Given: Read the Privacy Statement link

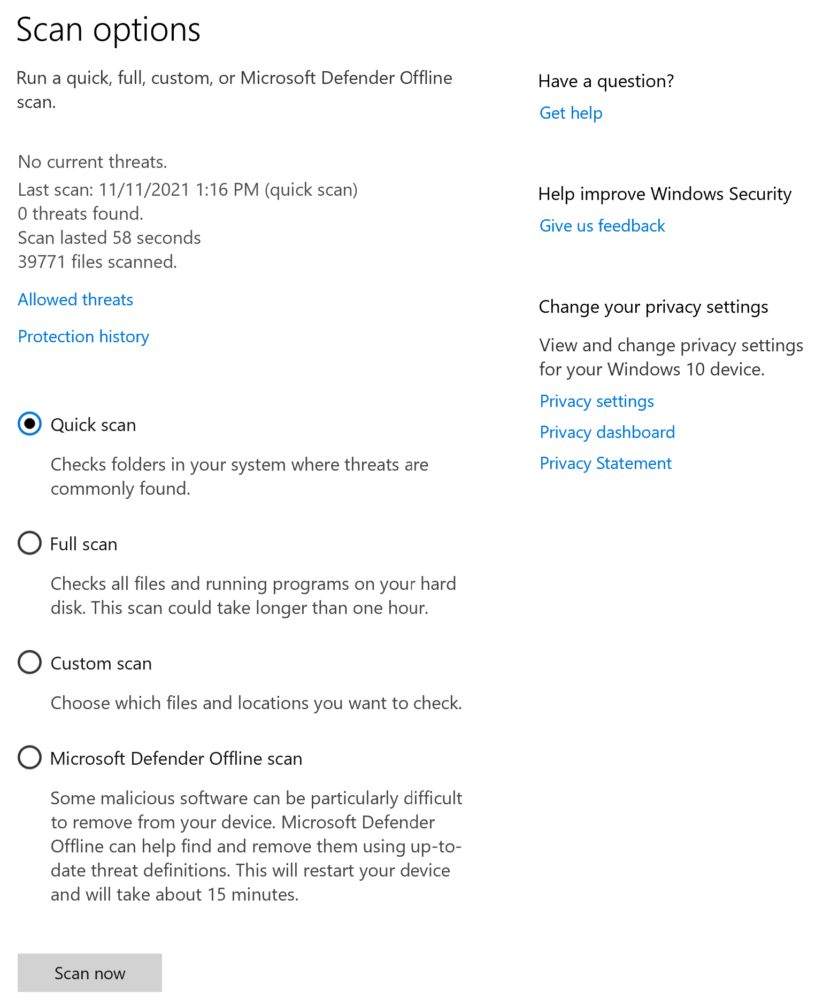Looking at the screenshot, I should pos(605,463).
